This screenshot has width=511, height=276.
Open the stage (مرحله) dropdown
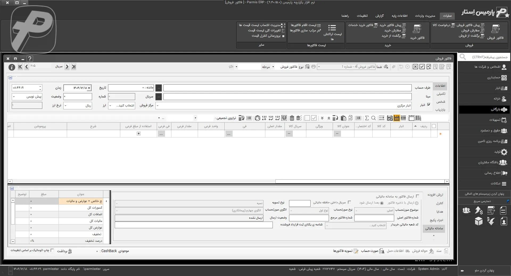[x=236, y=67]
